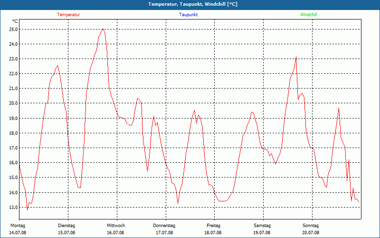Screen dimensions: 380x238
Task: Click the 24,0 y-axis value
Action: coord(14,44)
